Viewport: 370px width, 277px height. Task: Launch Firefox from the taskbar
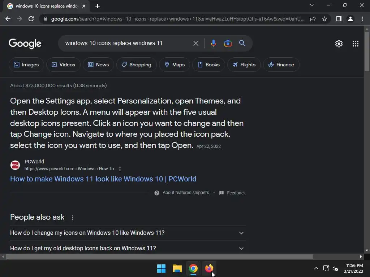pos(209,268)
